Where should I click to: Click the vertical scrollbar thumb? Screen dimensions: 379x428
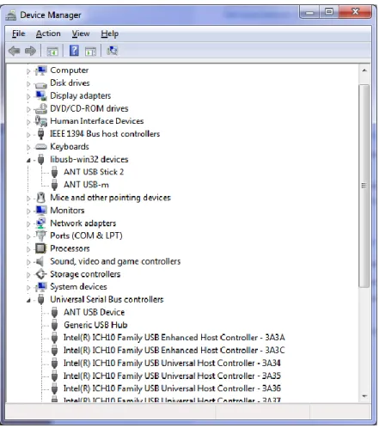(x=364, y=186)
